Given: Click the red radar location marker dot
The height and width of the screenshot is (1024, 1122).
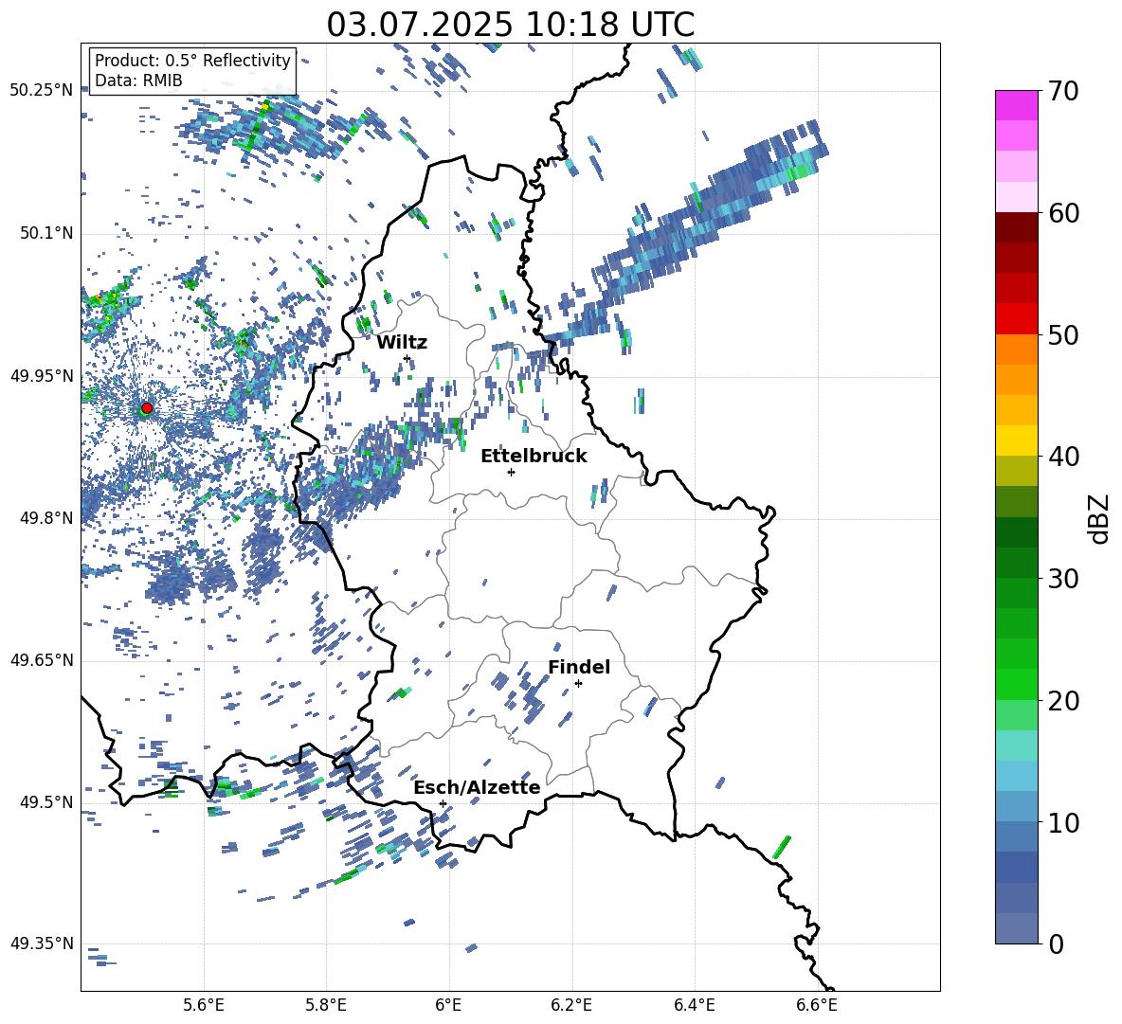Looking at the screenshot, I should pyautogui.click(x=147, y=407).
